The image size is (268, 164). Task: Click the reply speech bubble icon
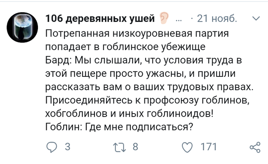(52, 147)
